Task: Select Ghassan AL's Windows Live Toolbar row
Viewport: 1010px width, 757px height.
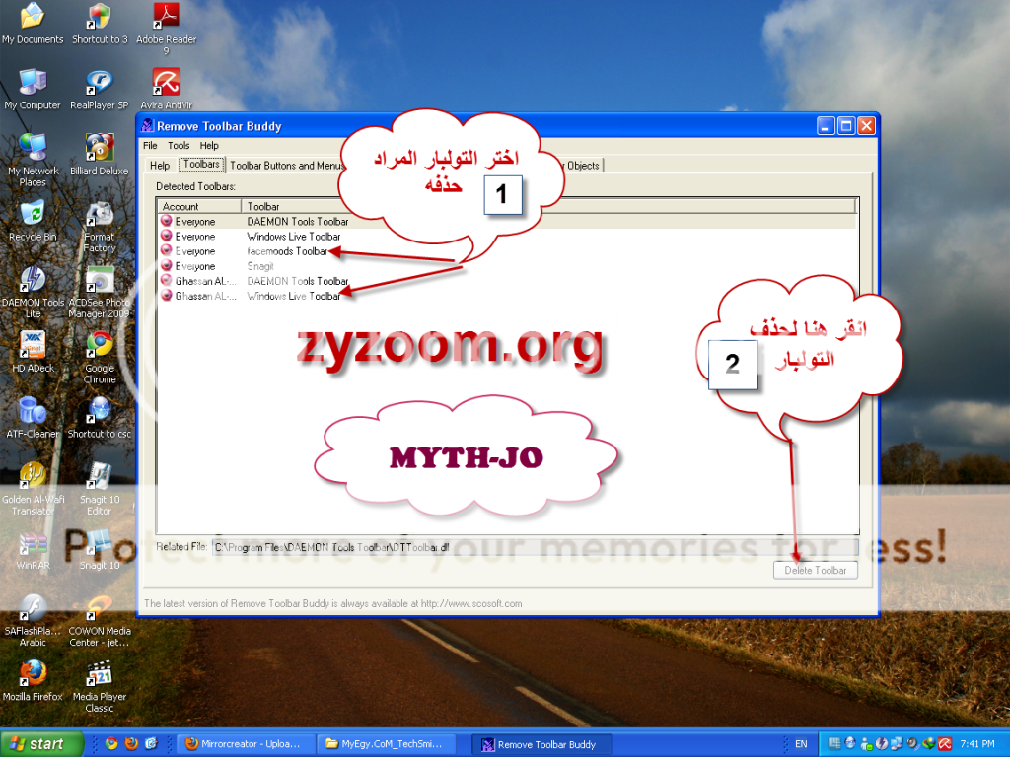Action: click(x=507, y=296)
